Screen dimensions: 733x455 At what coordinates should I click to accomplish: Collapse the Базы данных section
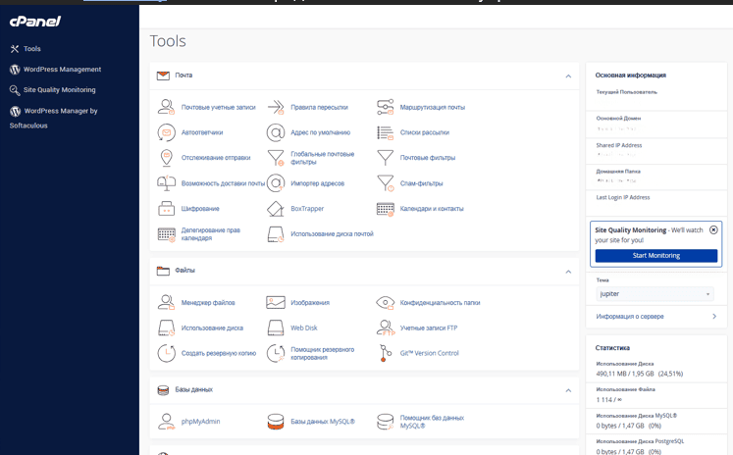[568, 390]
